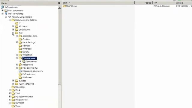This screenshot has height=108, width=192.
Task: Expand the Application Data node
Action: click(17, 36)
